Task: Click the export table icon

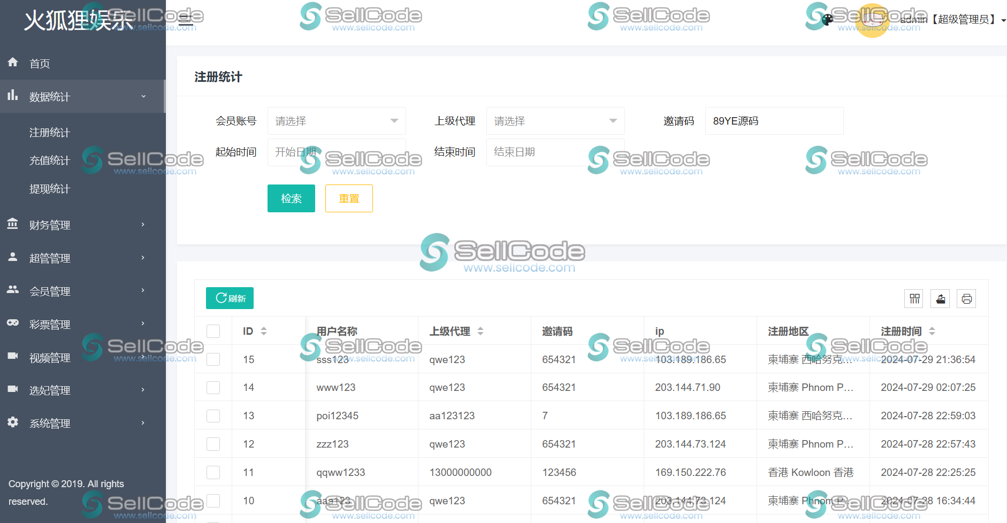Action: (941, 298)
